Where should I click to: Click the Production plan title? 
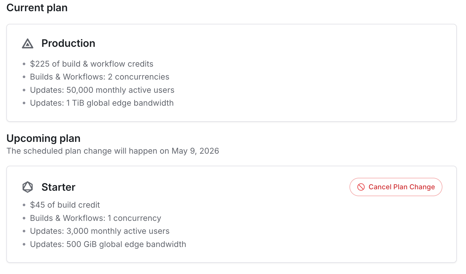pos(68,43)
